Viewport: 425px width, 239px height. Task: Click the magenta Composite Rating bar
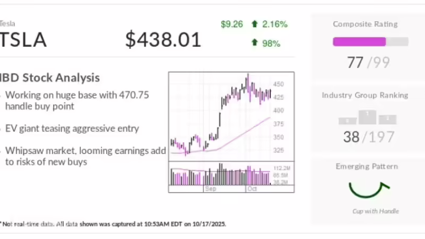360,42
